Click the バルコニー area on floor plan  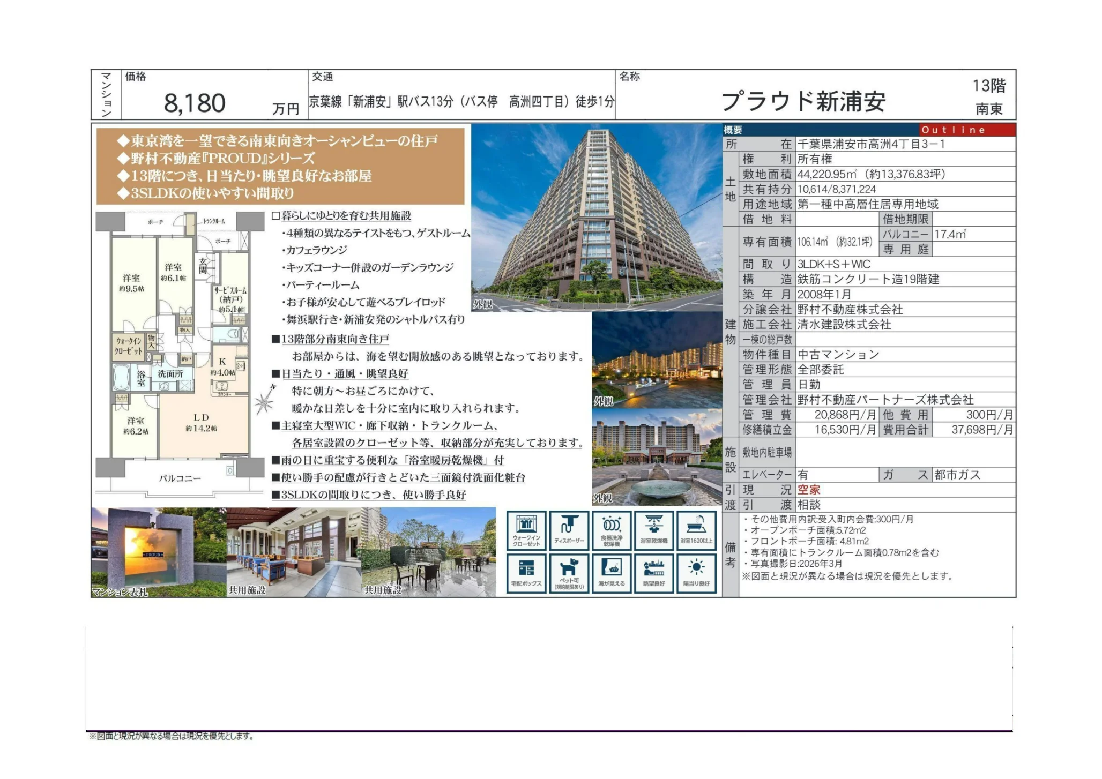click(180, 478)
